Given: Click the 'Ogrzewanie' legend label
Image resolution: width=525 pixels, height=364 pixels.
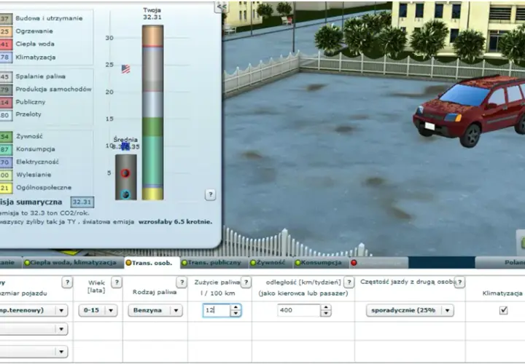Looking at the screenshot, I should (x=34, y=31).
